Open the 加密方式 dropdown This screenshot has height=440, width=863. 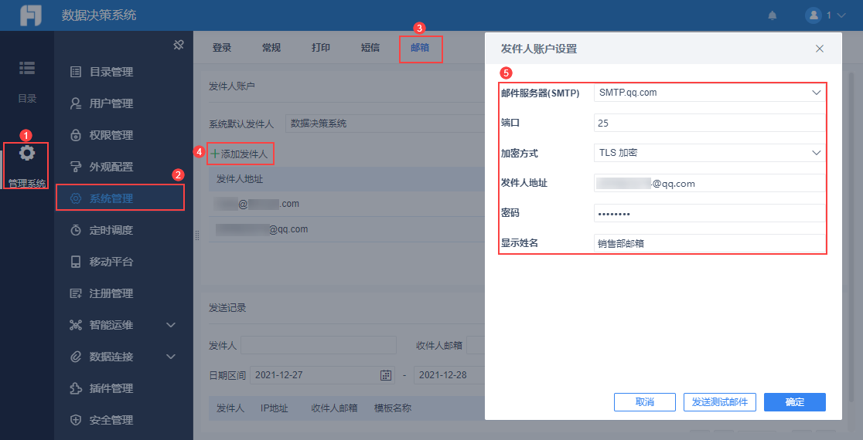coord(709,153)
